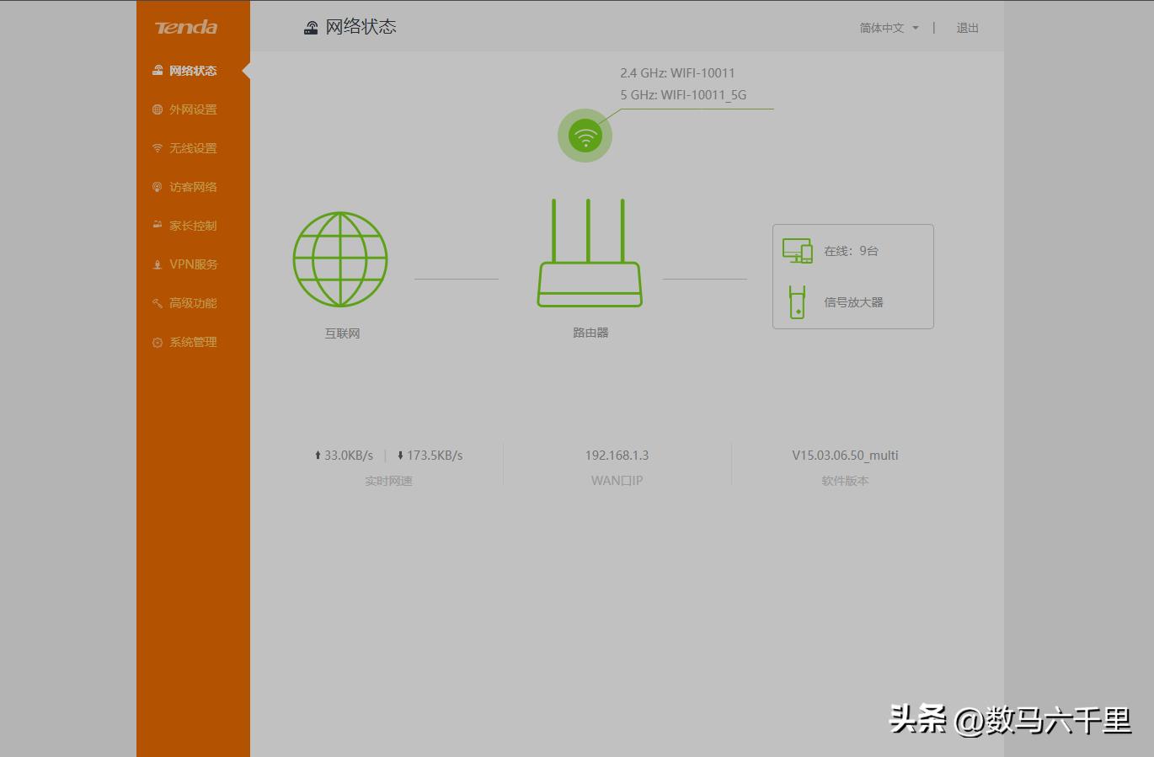This screenshot has width=1154, height=757.
Task: Click the 5 GHz: WIFI-10011_5G network name
Action: tap(683, 95)
